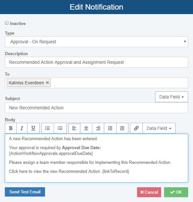
Task: Toggle underline formatting button
Action: pyautogui.click(x=33, y=128)
